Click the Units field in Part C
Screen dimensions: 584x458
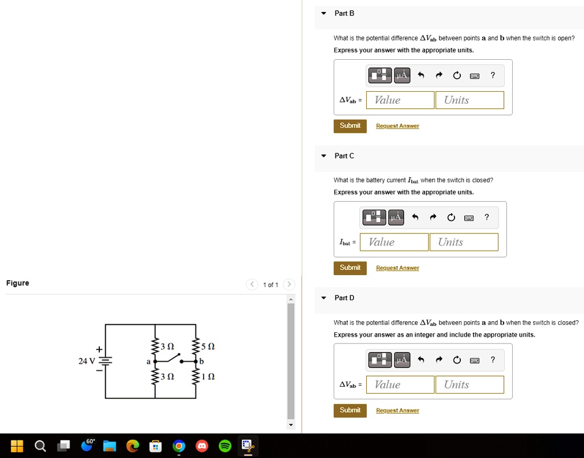pos(464,242)
